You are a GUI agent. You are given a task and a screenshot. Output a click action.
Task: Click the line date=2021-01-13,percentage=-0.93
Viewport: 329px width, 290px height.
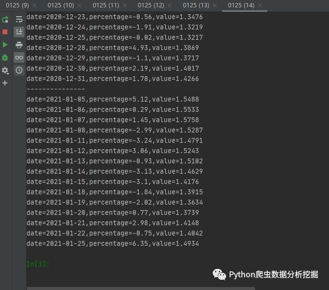(115, 161)
